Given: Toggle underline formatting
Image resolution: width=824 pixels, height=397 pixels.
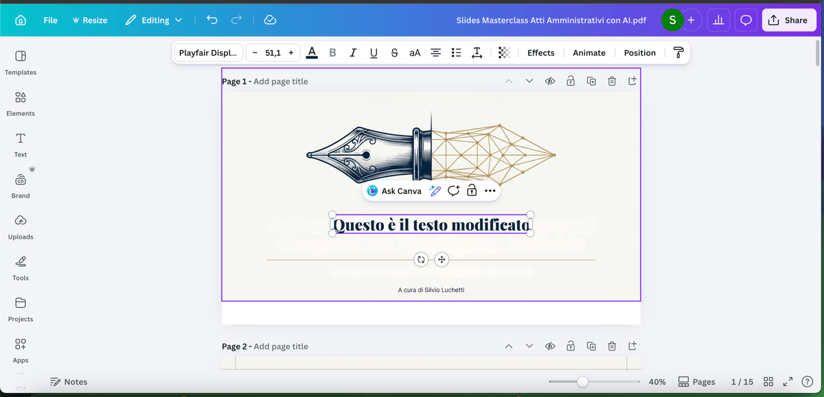Looking at the screenshot, I should click(374, 53).
